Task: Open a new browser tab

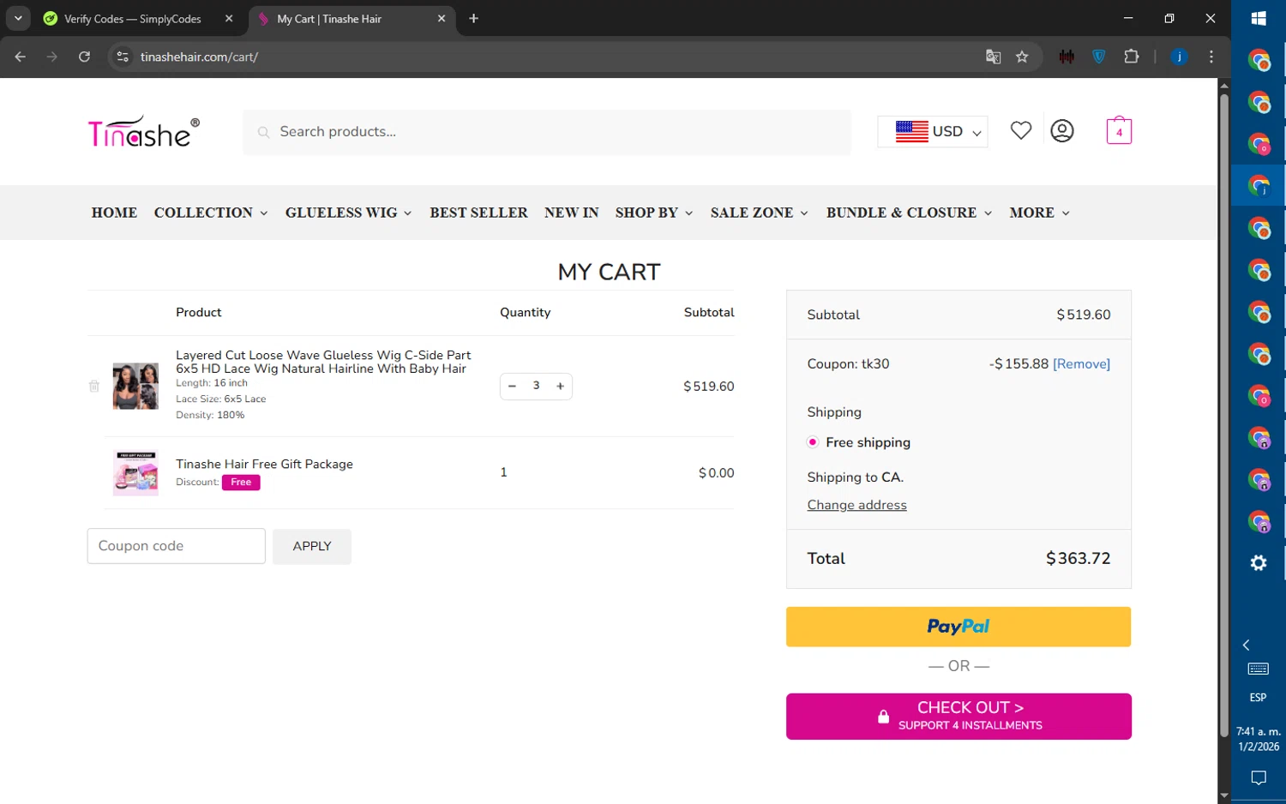Action: click(473, 18)
